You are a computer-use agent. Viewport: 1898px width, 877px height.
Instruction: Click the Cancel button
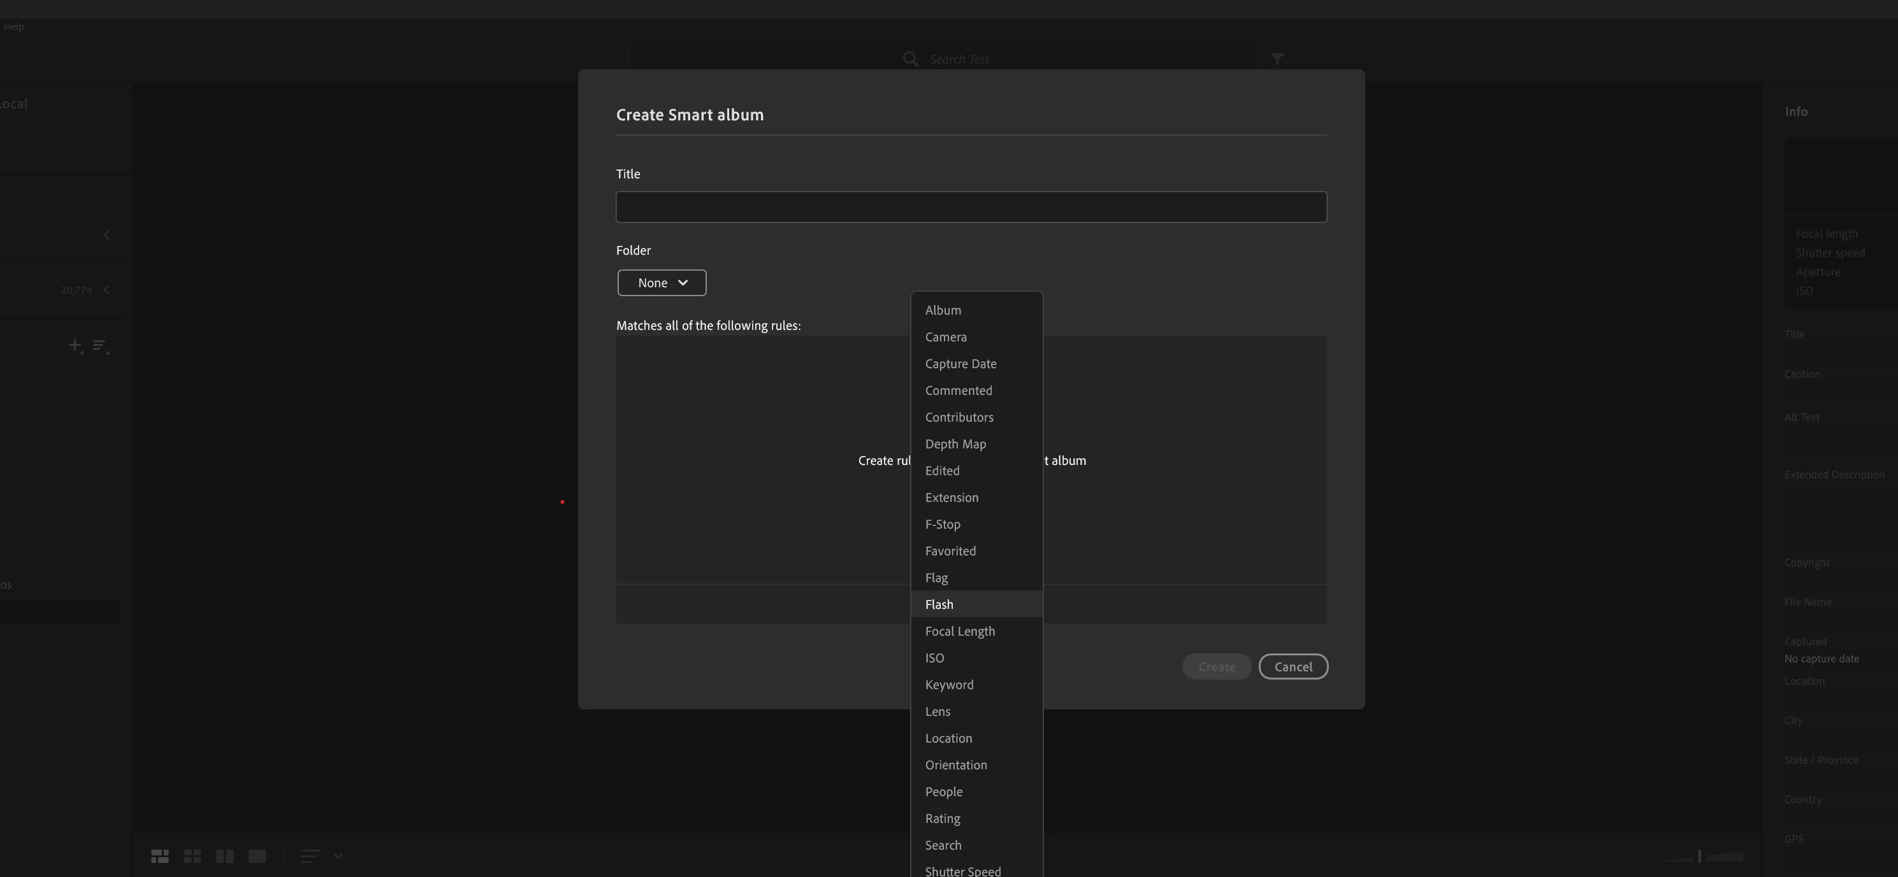(x=1293, y=667)
